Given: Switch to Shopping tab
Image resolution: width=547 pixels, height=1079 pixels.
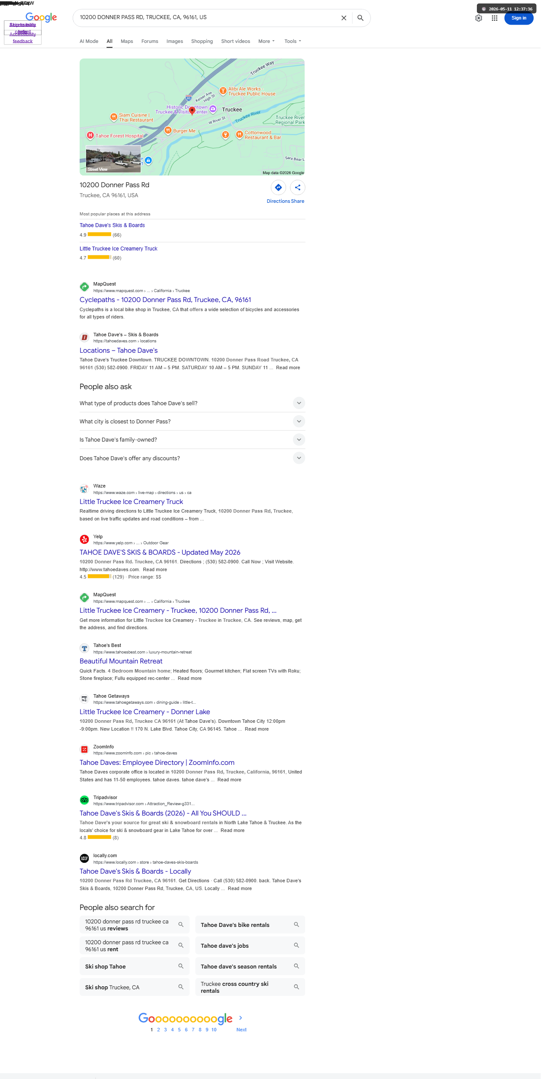Looking at the screenshot, I should click(x=202, y=41).
